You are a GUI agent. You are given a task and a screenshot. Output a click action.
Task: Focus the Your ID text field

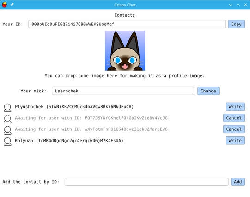pos(127,24)
